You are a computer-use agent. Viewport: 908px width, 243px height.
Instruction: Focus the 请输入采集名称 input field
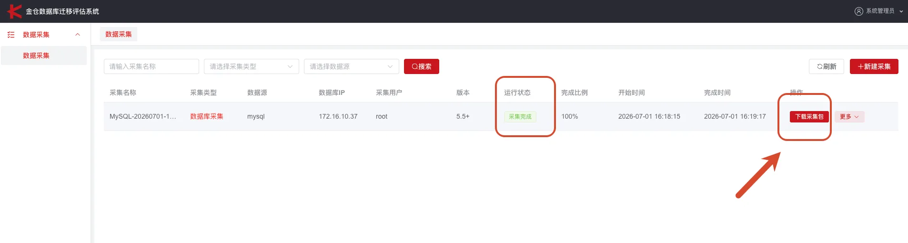(151, 66)
